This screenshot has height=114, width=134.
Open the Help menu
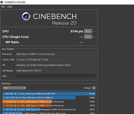pos(10,7)
